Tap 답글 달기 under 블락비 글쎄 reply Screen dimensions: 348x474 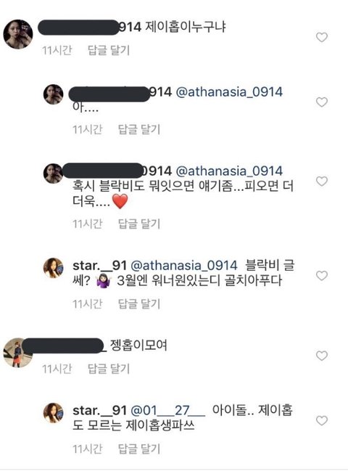139,304
